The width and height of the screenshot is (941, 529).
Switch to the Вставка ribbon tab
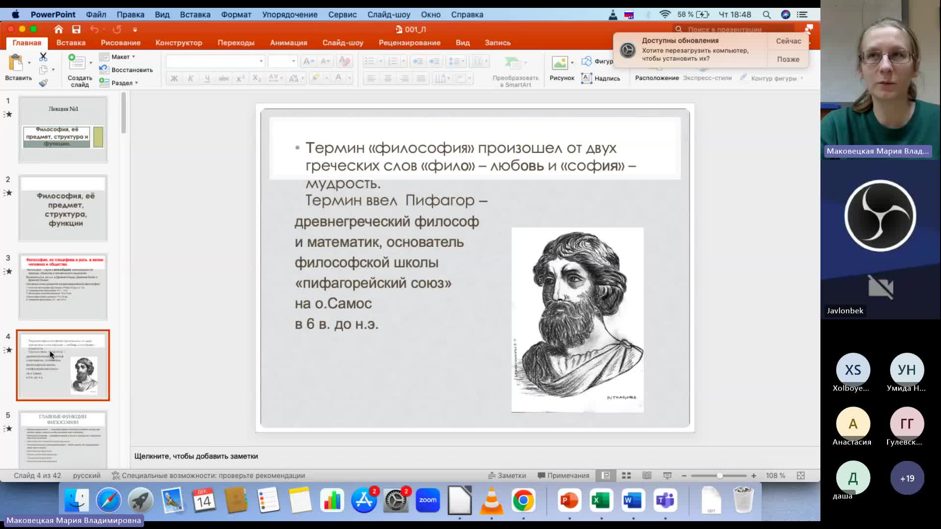[x=71, y=43]
